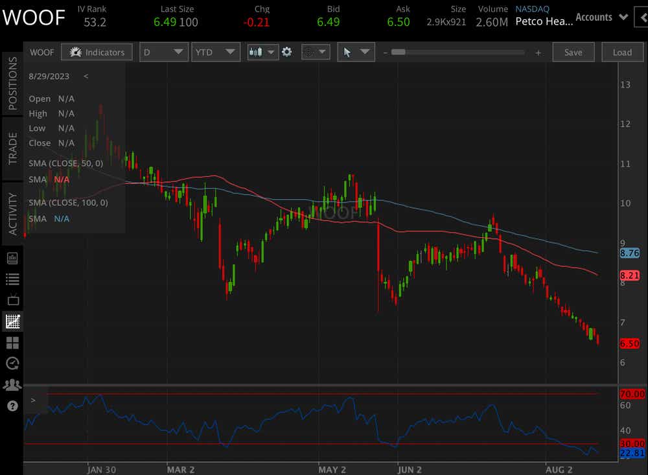Click the Volume value 2.60M
The image size is (648, 475).
[492, 22]
